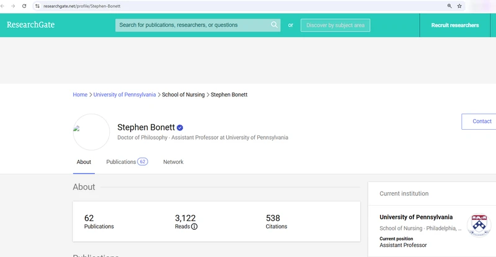Open University of Pennsylvania breadcrumb link

[125, 95]
